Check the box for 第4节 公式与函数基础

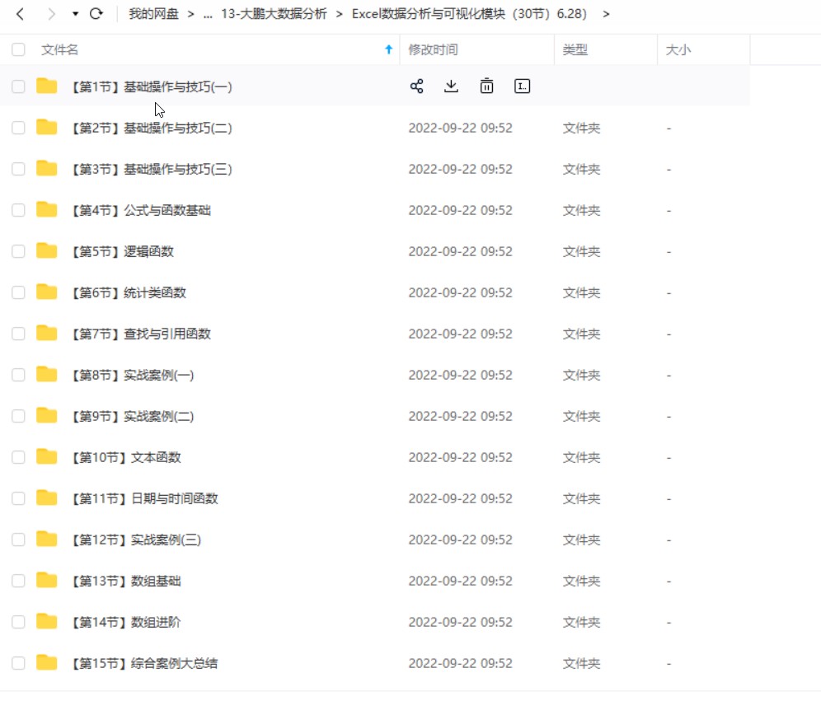[18, 210]
